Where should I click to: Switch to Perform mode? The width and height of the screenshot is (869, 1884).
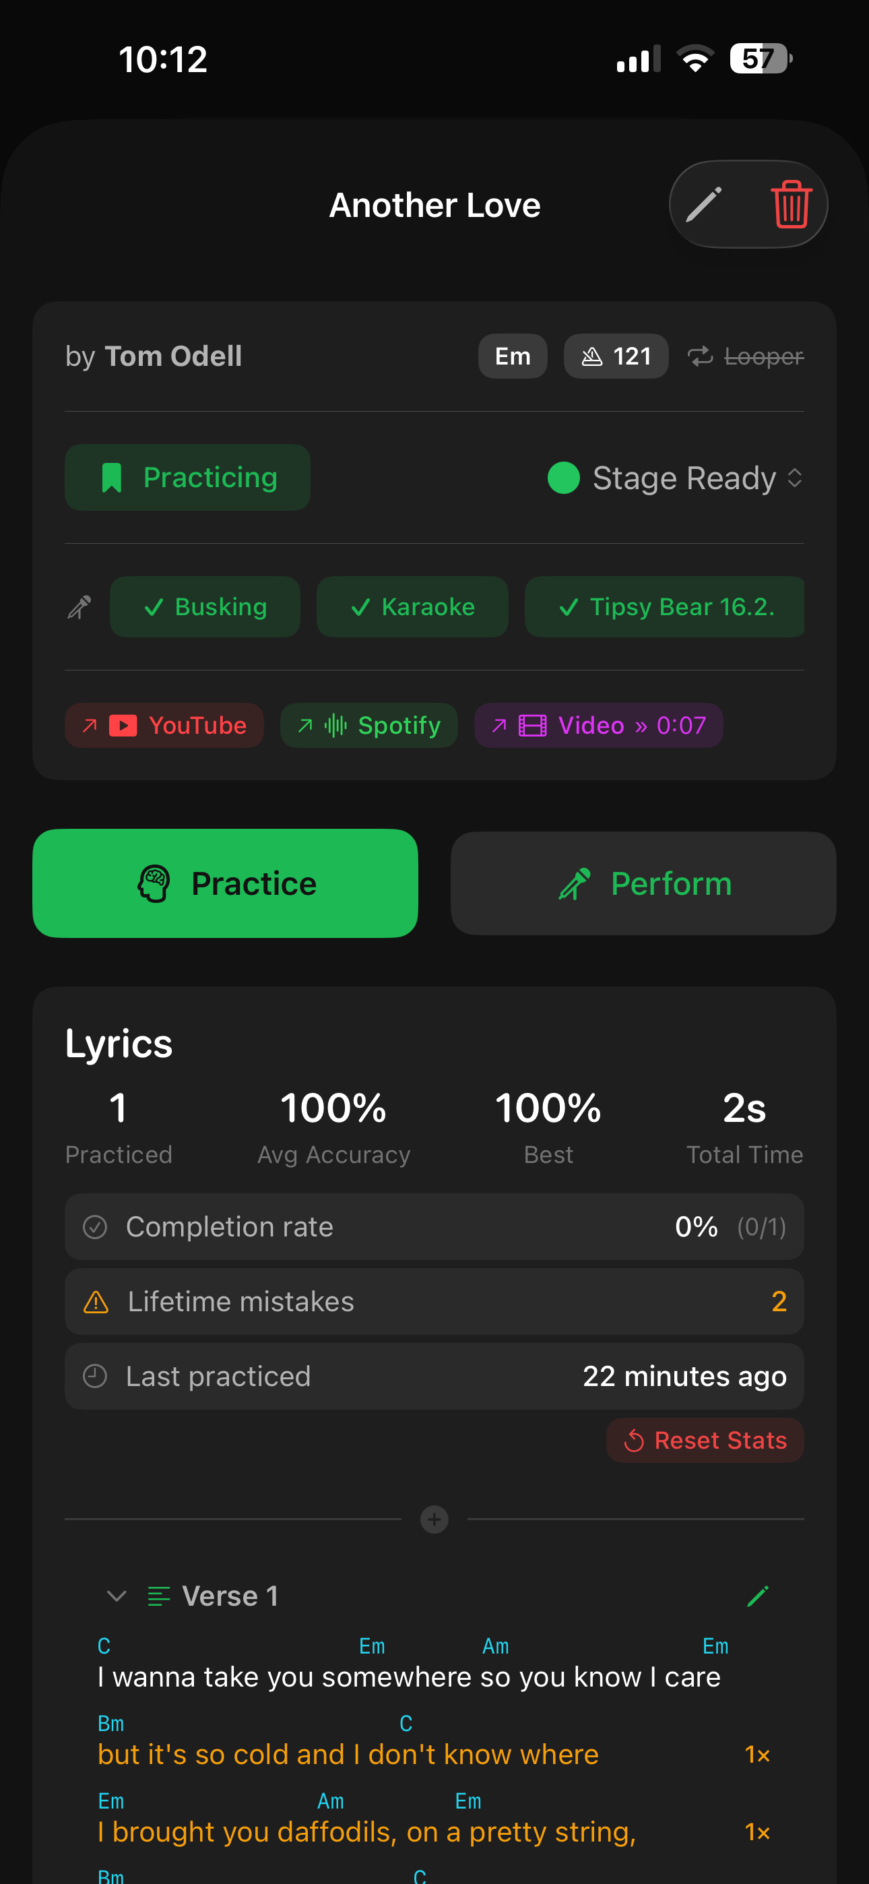click(x=642, y=883)
